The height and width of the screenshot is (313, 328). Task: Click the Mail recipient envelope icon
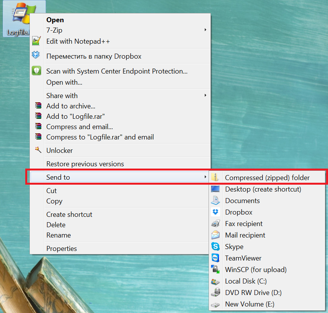(215, 235)
